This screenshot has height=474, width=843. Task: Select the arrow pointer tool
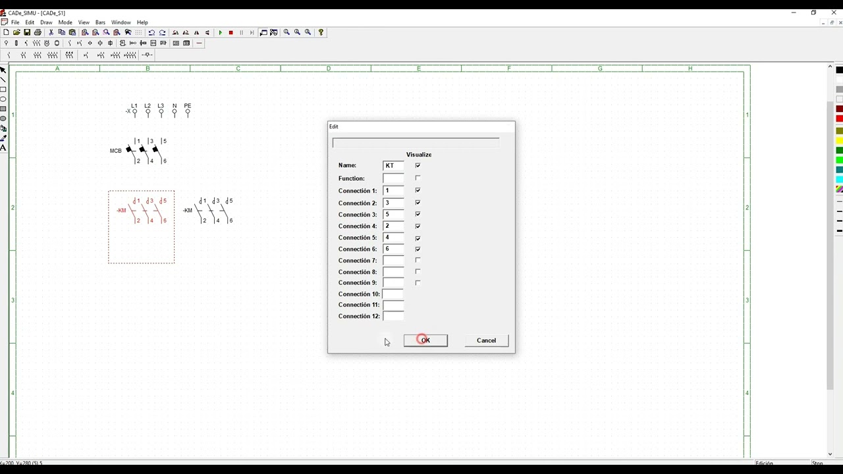pos(3,70)
